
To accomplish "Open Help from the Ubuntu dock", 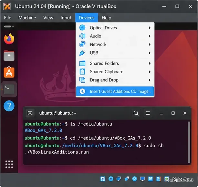I will pyautogui.click(x=9, y=106).
